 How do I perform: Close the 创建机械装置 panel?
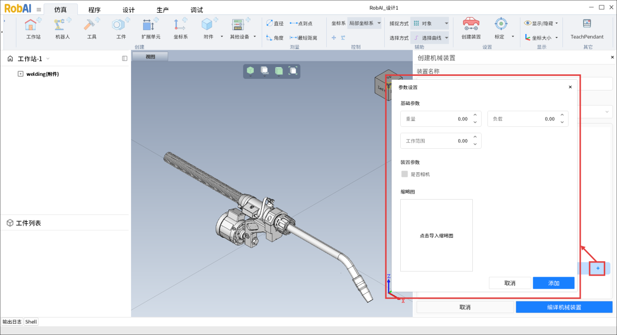tap(613, 57)
